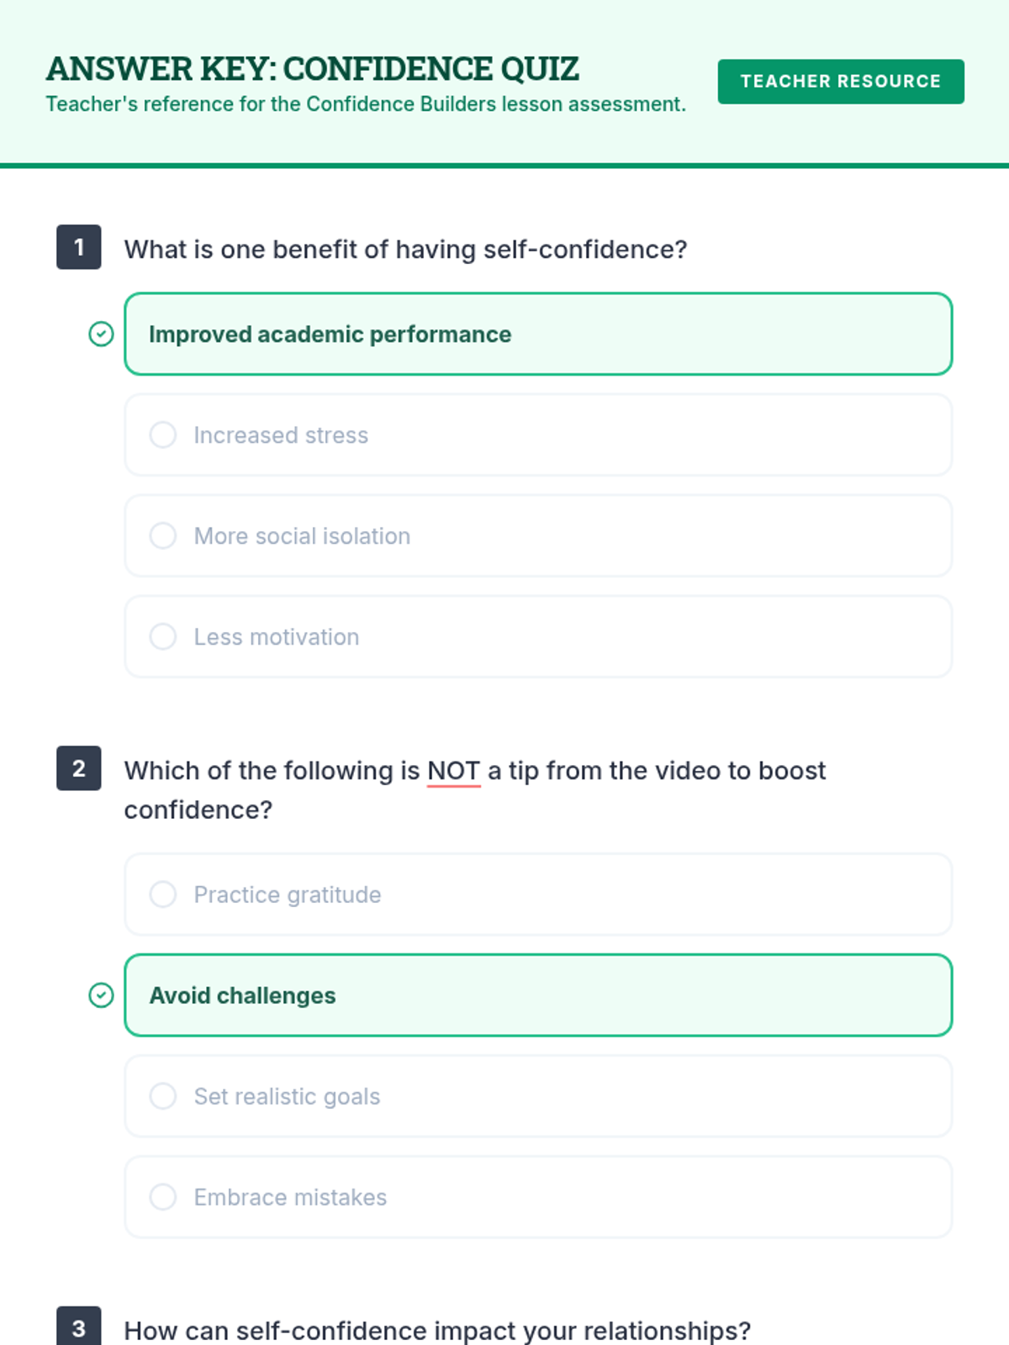Choose the Avoid challenges answer option
Image resolution: width=1009 pixels, height=1345 pixels.
[538, 995]
